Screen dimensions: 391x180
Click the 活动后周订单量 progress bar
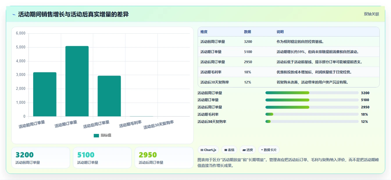312,107
